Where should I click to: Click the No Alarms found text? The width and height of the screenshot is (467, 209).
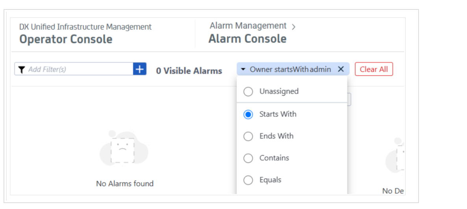pyautogui.click(x=125, y=183)
